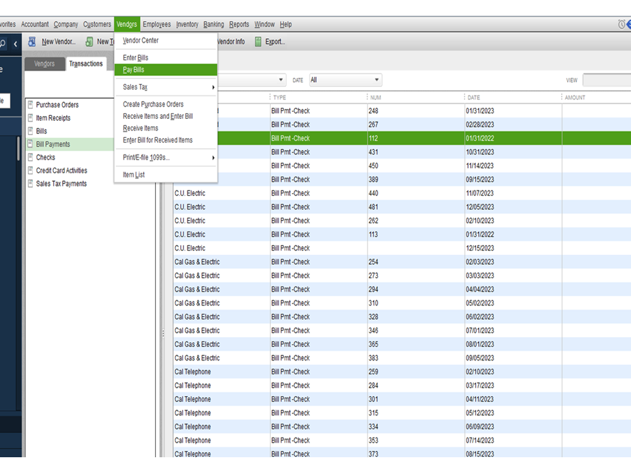This screenshot has width=631, height=473.
Task: Click the search magnifier icon in sidebar
Action: pos(2,44)
